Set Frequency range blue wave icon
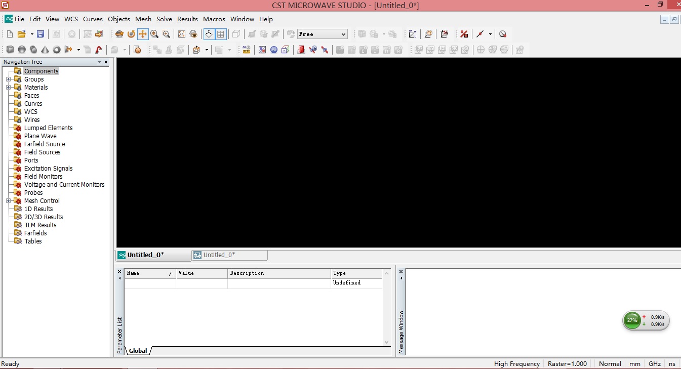Viewport: 681px width, 369px height. (274, 50)
